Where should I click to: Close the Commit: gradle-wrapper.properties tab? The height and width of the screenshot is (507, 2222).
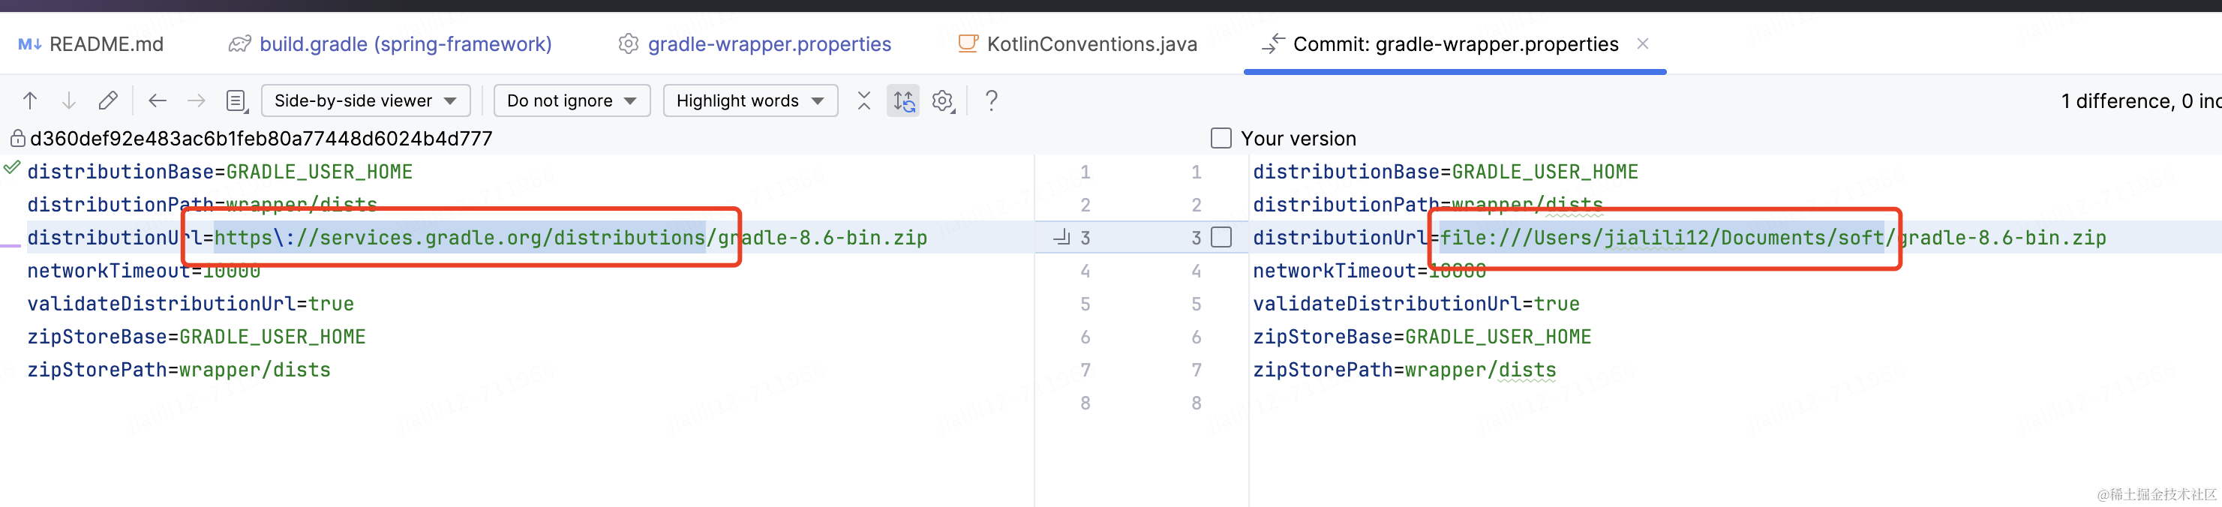pyautogui.click(x=1642, y=43)
